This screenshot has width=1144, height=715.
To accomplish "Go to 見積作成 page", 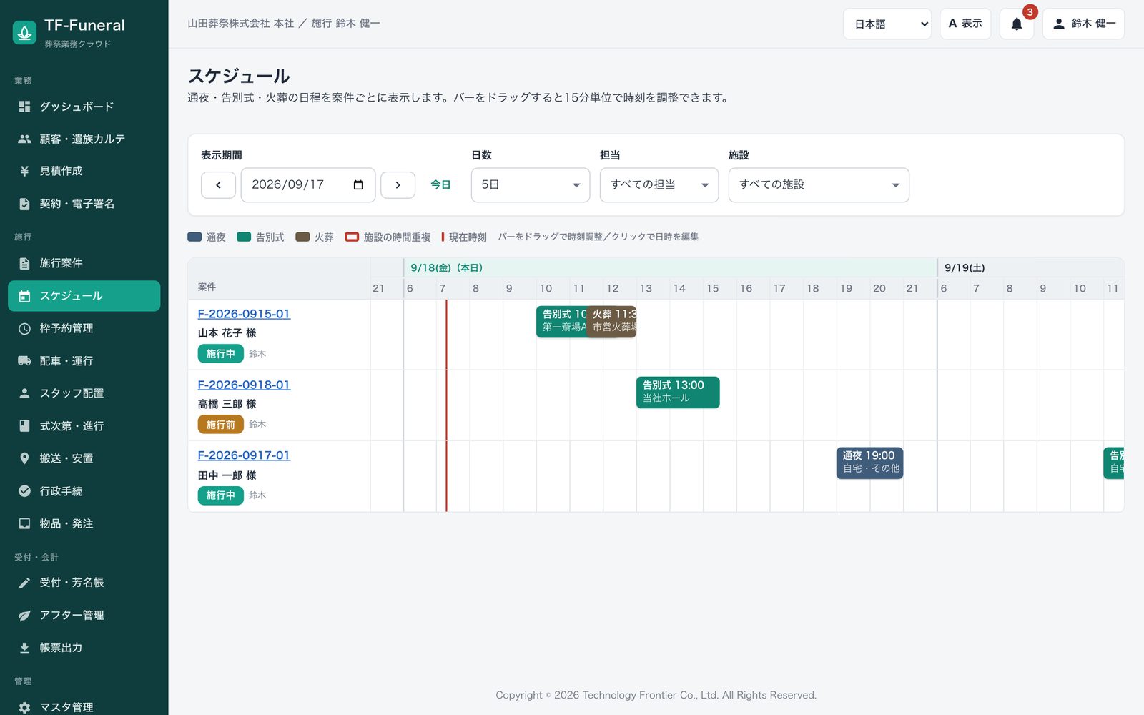I will tap(84, 171).
